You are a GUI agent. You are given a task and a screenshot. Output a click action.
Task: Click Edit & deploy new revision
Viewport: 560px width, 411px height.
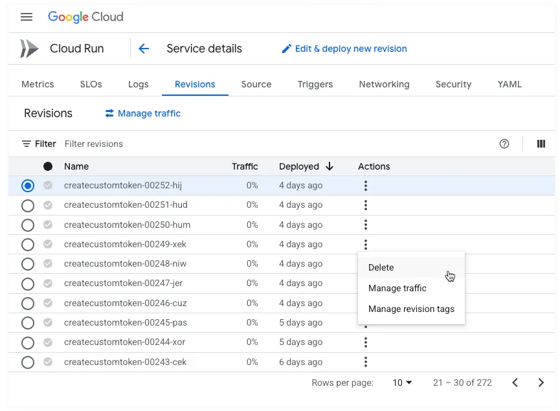coord(350,49)
